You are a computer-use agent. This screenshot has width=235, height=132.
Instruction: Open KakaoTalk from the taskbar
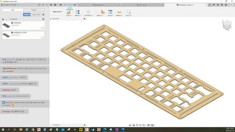pyautogui.click(x=81, y=129)
